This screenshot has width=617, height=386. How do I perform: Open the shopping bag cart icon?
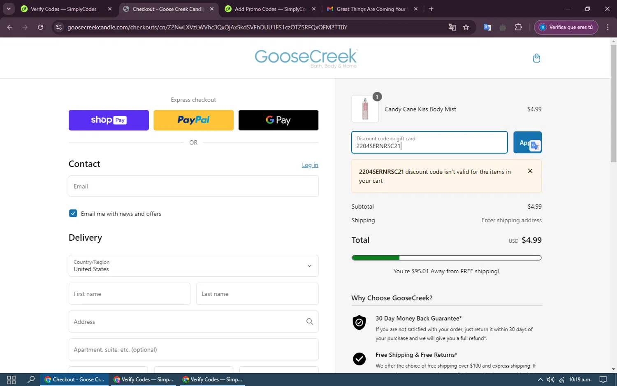(536, 58)
